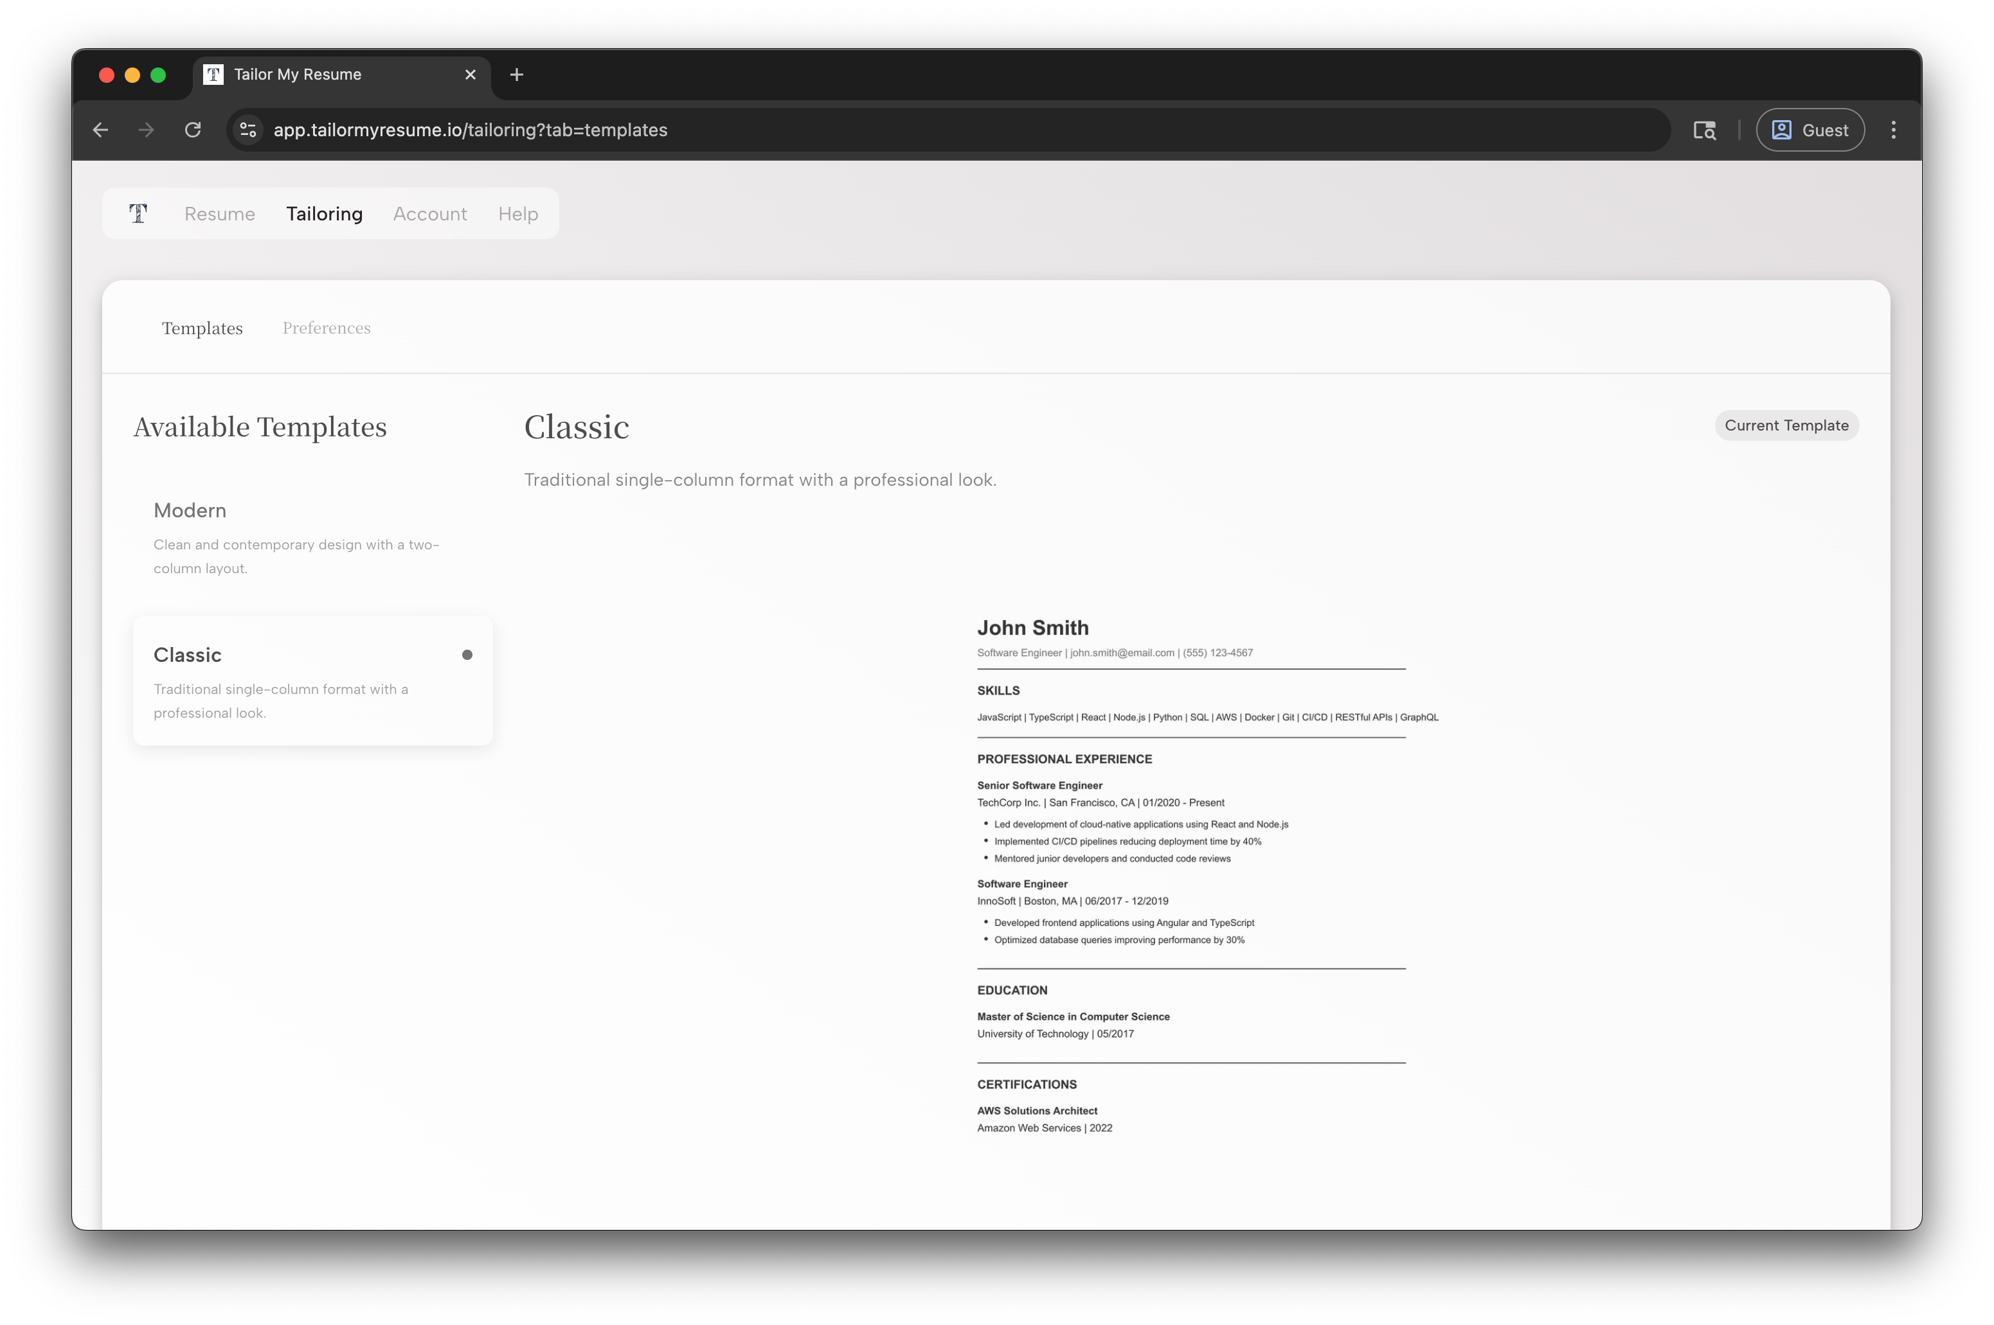The width and height of the screenshot is (1994, 1325).
Task: Open the Chrome three-dot menu
Action: point(1894,129)
